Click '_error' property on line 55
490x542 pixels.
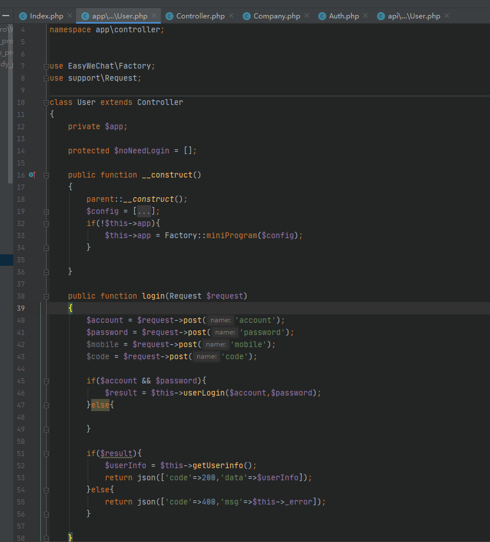(299, 502)
